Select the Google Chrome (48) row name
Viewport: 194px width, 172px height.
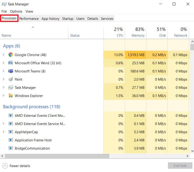tap(30, 55)
